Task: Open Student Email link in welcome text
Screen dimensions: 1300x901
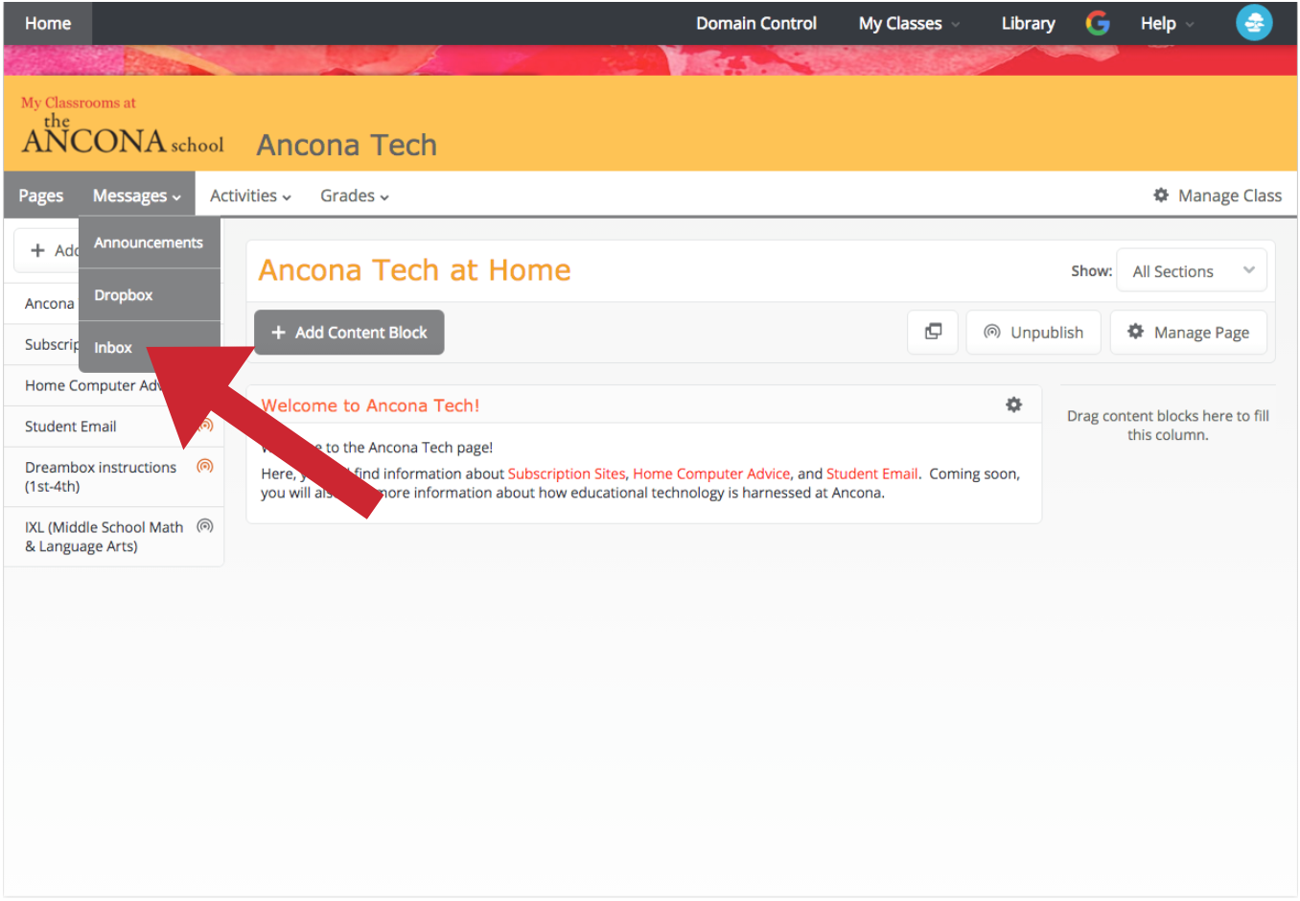Action: (872, 474)
